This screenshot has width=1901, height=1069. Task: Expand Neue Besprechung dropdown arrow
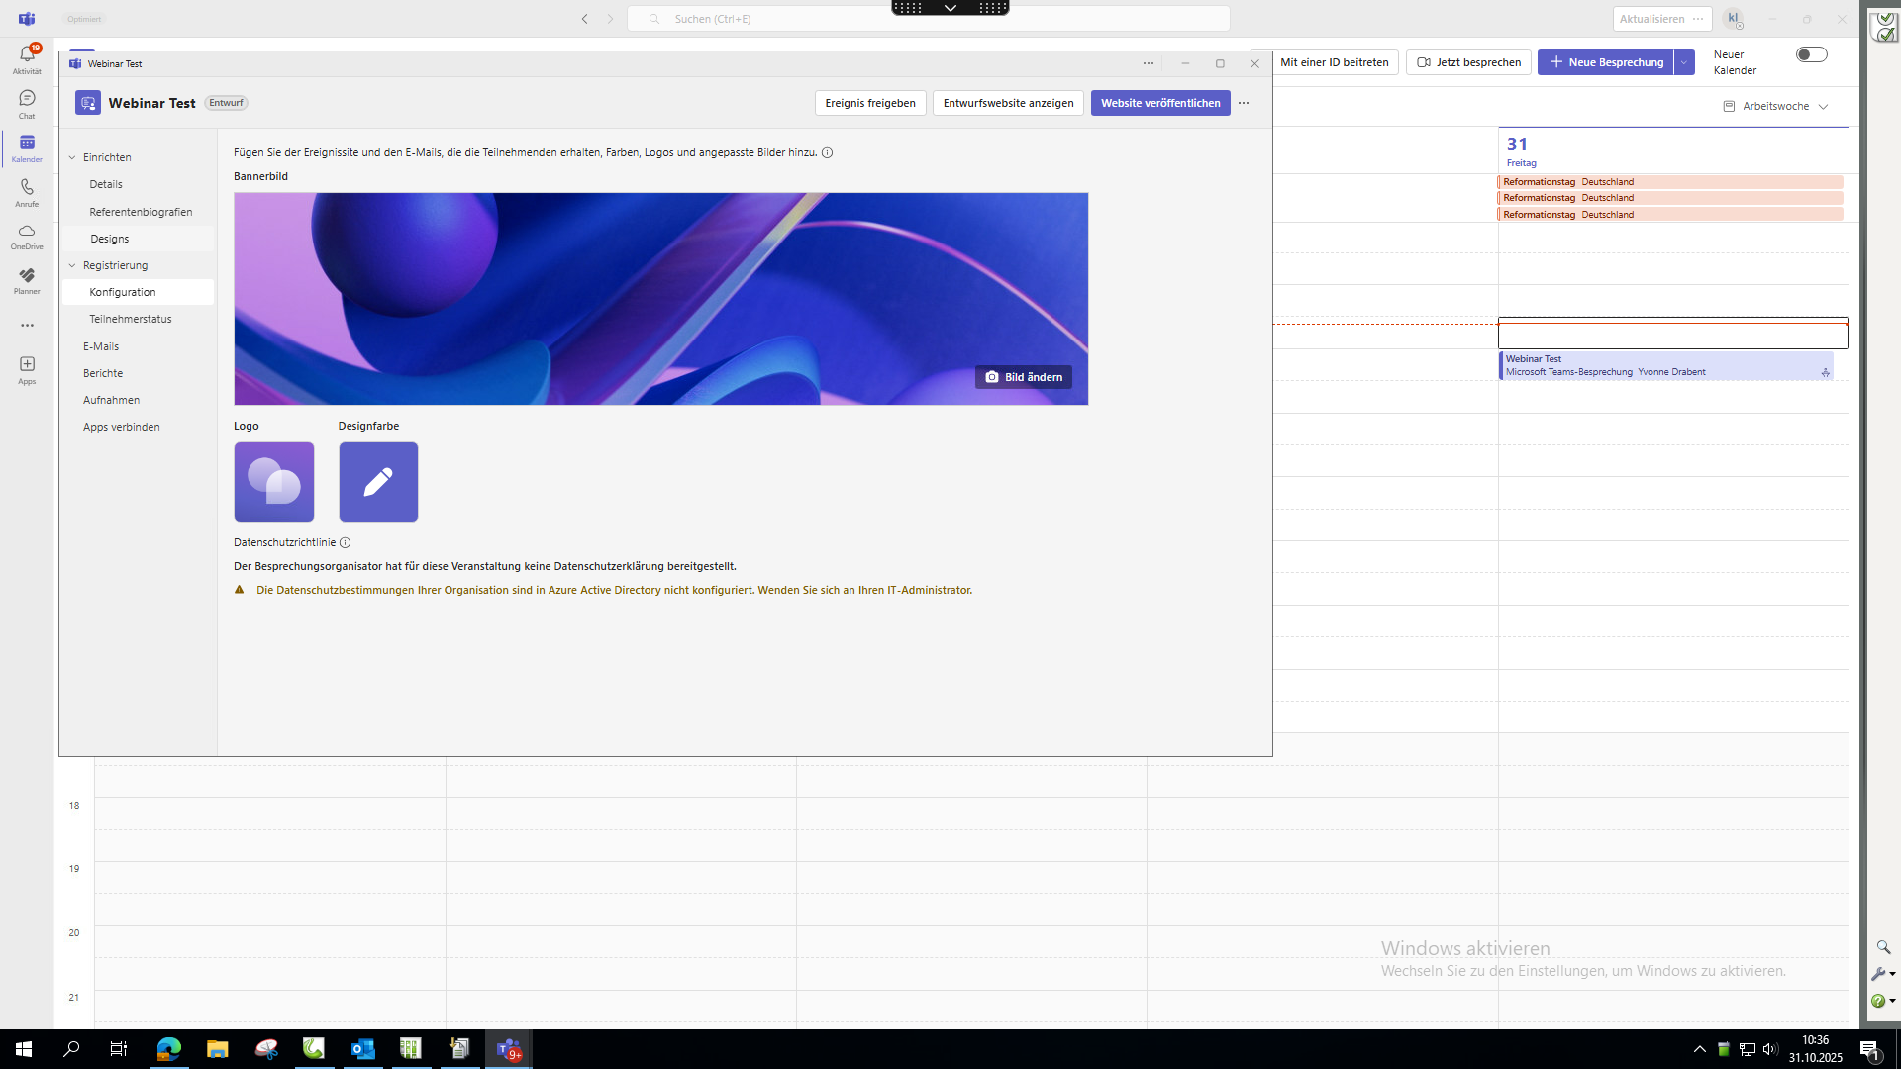coord(1684,62)
